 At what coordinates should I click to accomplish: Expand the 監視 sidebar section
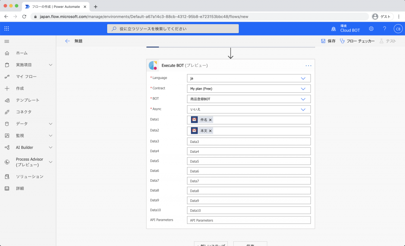[x=51, y=135]
